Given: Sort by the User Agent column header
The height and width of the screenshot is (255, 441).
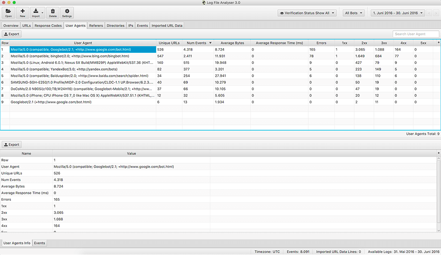Looking at the screenshot, I should point(83,43).
